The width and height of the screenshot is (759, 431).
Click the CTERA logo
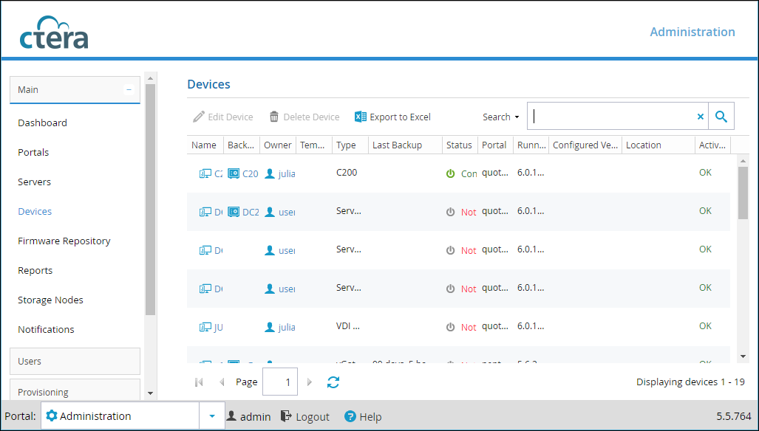pos(54,33)
